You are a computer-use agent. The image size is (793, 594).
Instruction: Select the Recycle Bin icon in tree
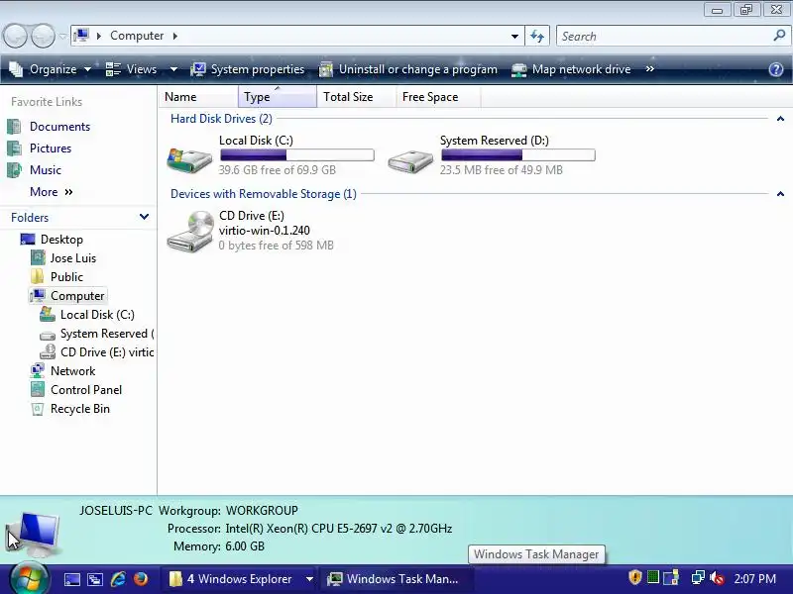click(x=38, y=409)
